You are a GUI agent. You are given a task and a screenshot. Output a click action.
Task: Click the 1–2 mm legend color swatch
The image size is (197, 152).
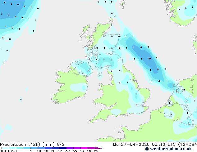[20, 148]
